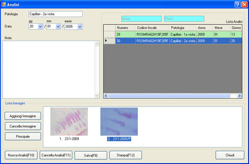Open the gg day dropdown
This screenshot has height=164, width=249.
point(40,27)
